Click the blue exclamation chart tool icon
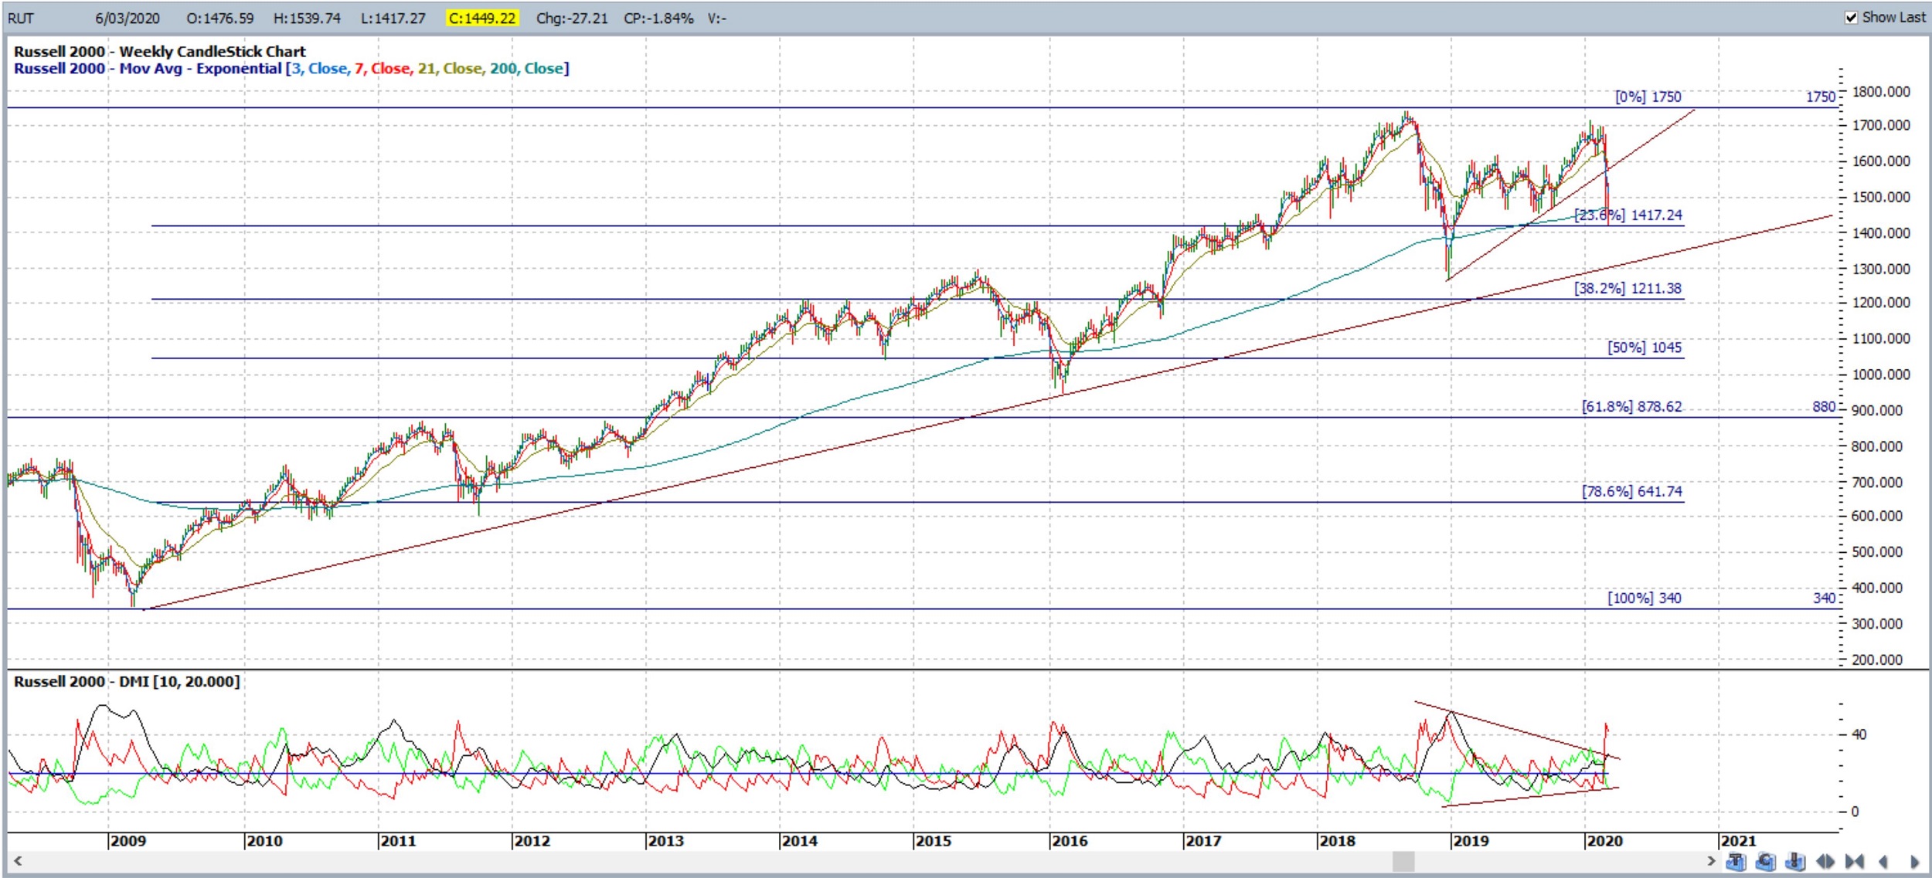1932x878 pixels. (1795, 861)
